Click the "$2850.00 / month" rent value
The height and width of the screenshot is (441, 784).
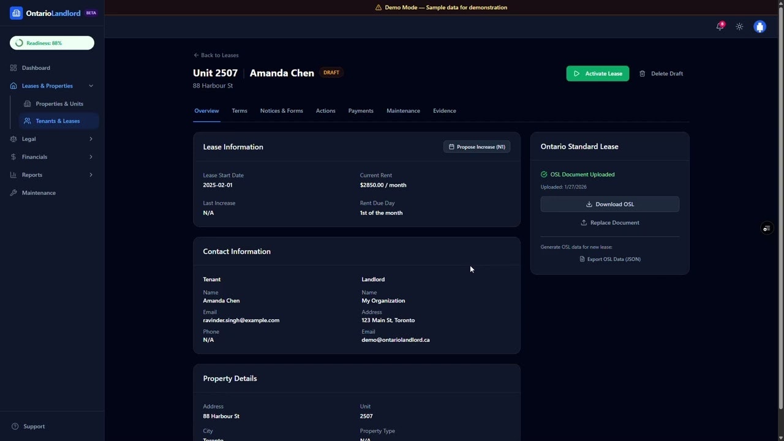click(383, 185)
